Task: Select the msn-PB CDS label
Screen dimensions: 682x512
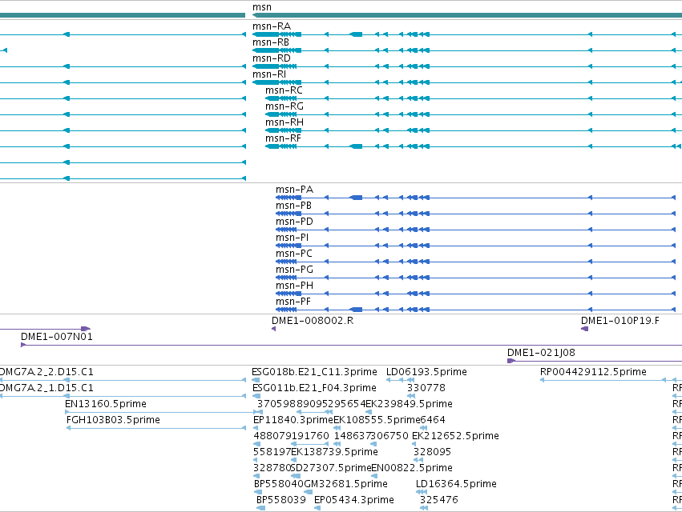Action: pyautogui.click(x=293, y=206)
